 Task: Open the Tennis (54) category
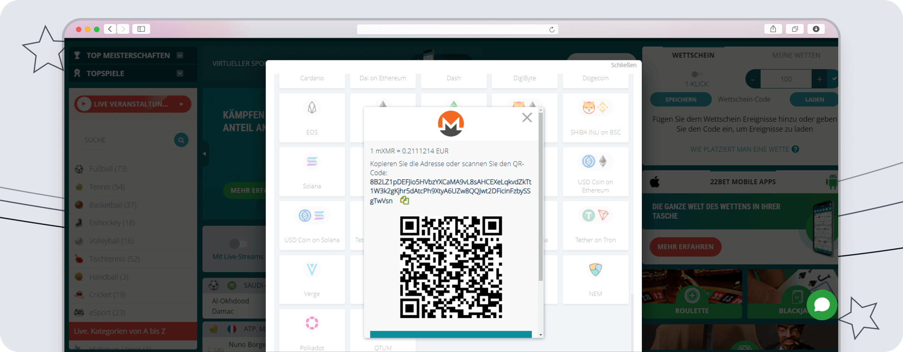click(x=107, y=187)
